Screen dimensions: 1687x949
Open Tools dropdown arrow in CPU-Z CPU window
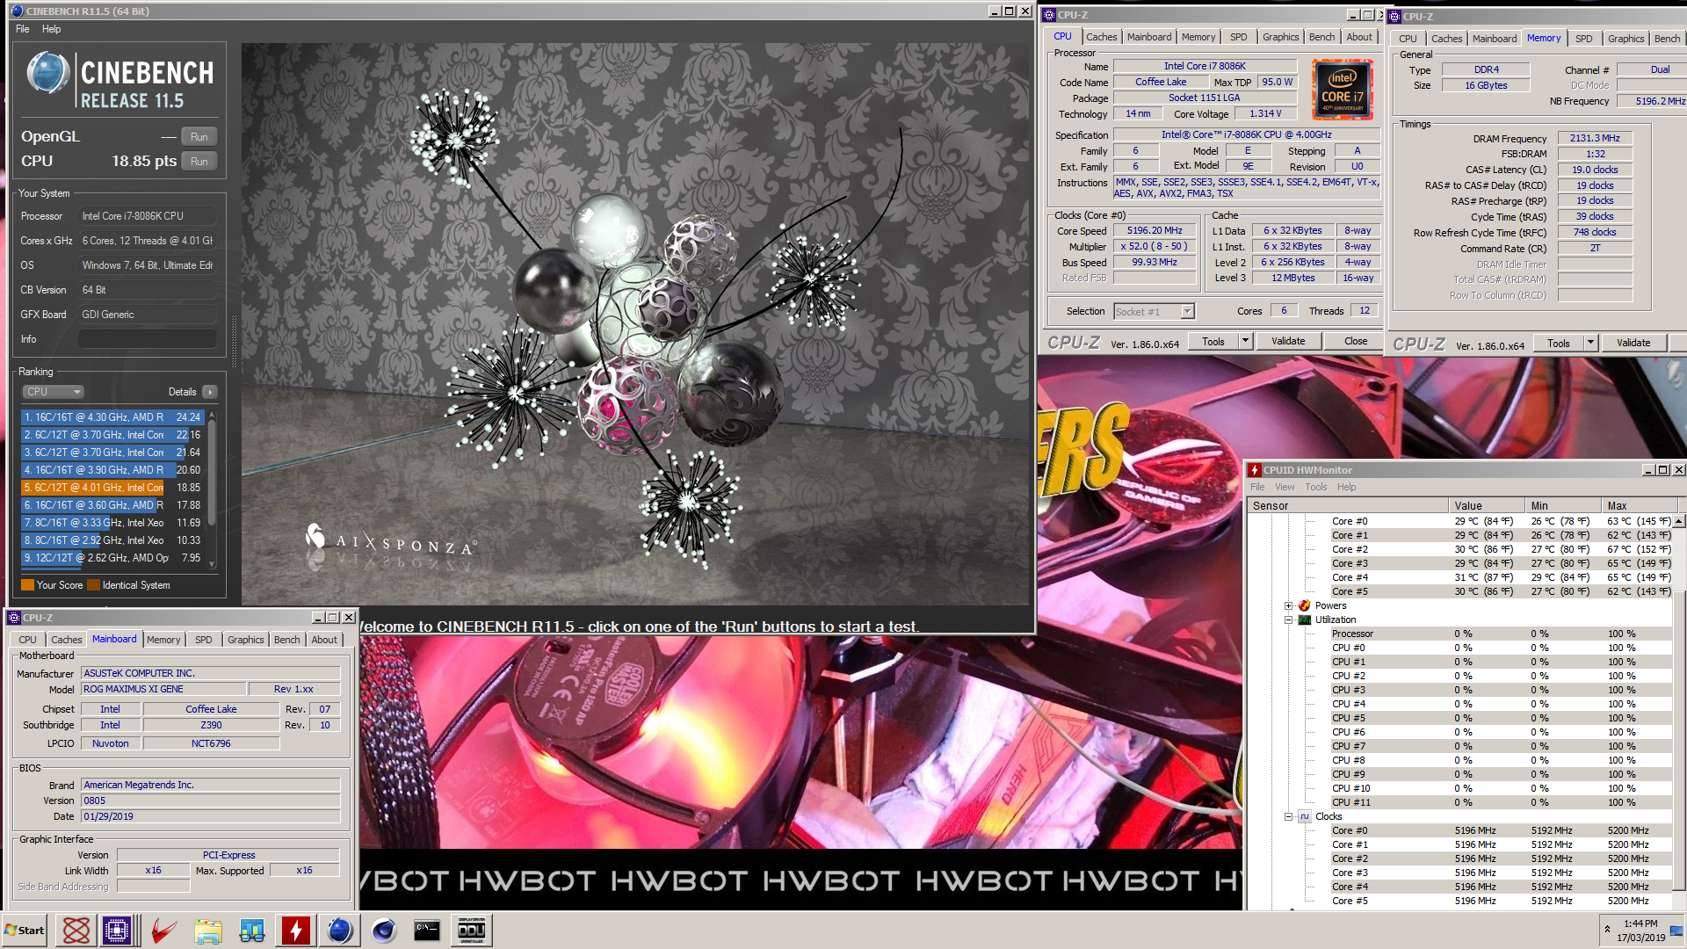[x=1245, y=341]
